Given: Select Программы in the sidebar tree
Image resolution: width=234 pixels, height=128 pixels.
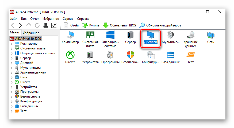Looking at the screenshot, I should coord(29,92).
